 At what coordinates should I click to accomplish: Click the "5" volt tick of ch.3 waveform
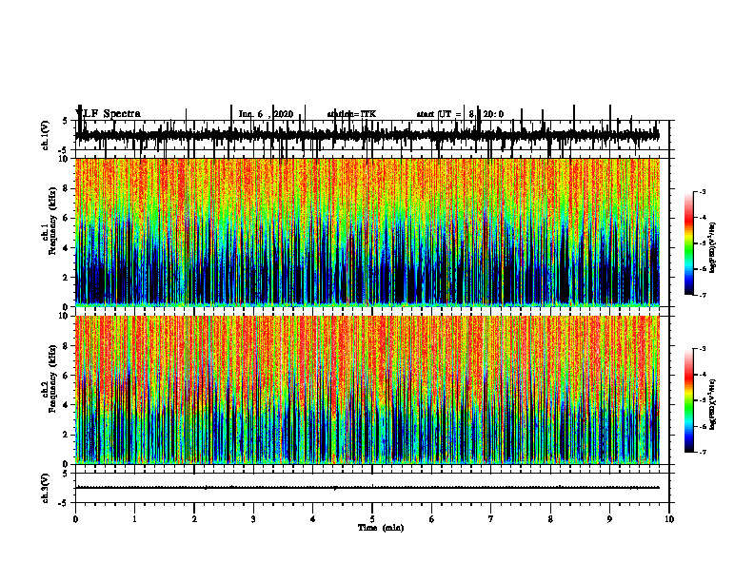(x=65, y=475)
